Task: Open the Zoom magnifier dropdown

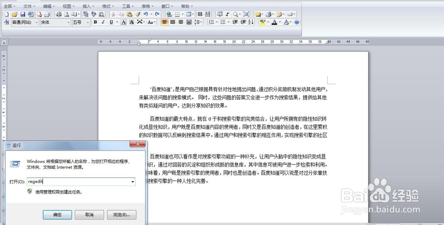Action: (x=237, y=14)
